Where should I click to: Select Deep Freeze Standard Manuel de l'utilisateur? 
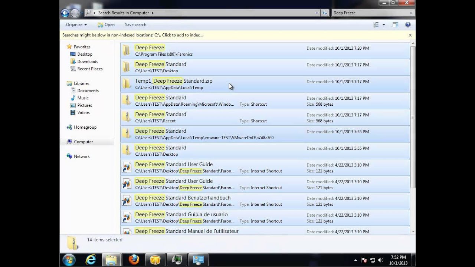tap(265, 230)
